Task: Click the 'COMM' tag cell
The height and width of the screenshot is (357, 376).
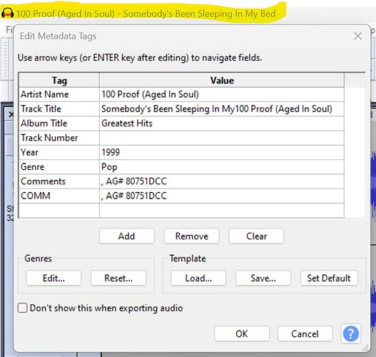Action: point(59,196)
